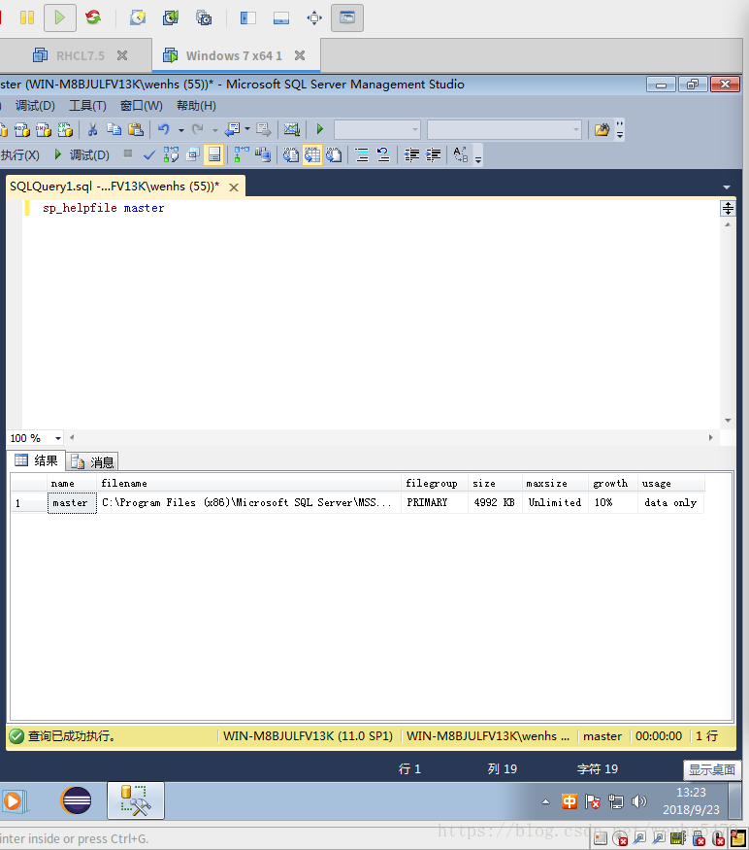Copy selection using the copy icon

point(114,129)
